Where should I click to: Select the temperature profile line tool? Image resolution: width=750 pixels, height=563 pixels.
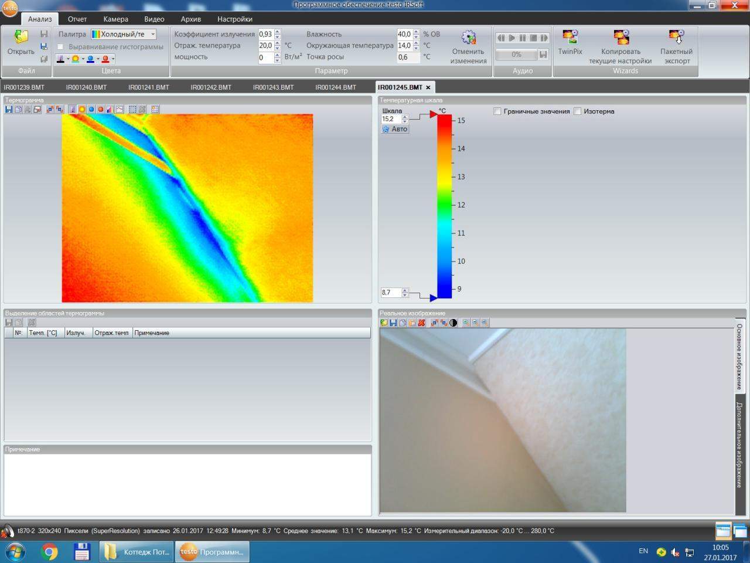[120, 109]
